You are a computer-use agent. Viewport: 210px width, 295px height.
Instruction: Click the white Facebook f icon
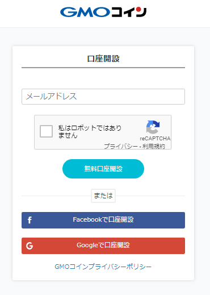pos(30,220)
